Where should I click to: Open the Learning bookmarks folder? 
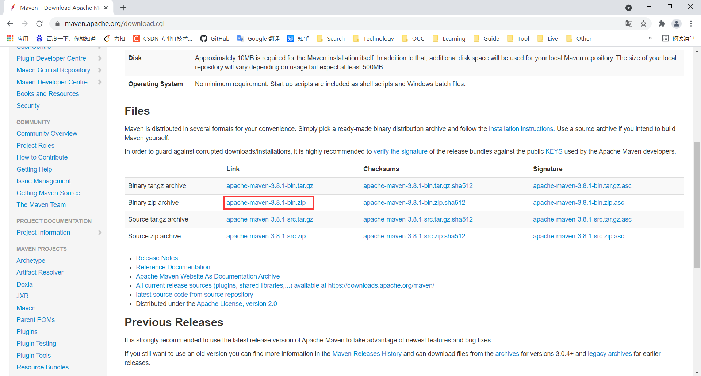pyautogui.click(x=449, y=38)
